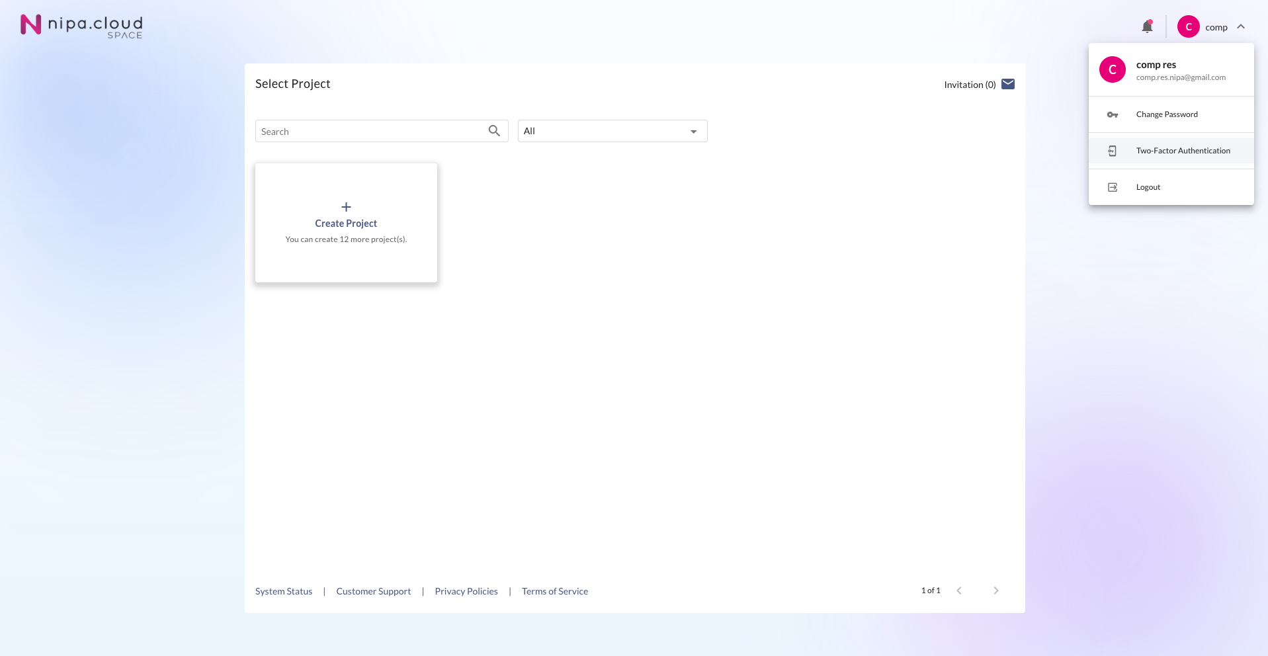Viewport: 1268px width, 656px height.
Task: Click the Two-Factor Authentication phone icon
Action: (1113, 151)
